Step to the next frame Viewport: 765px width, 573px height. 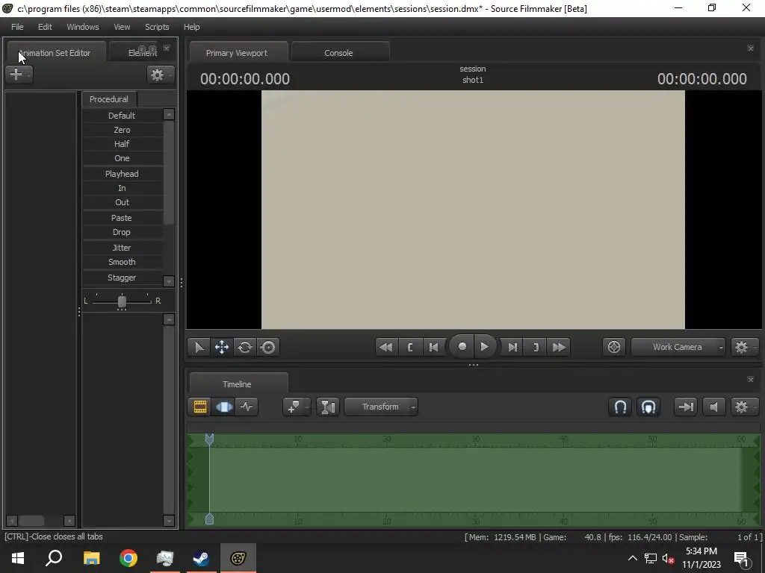(x=512, y=348)
